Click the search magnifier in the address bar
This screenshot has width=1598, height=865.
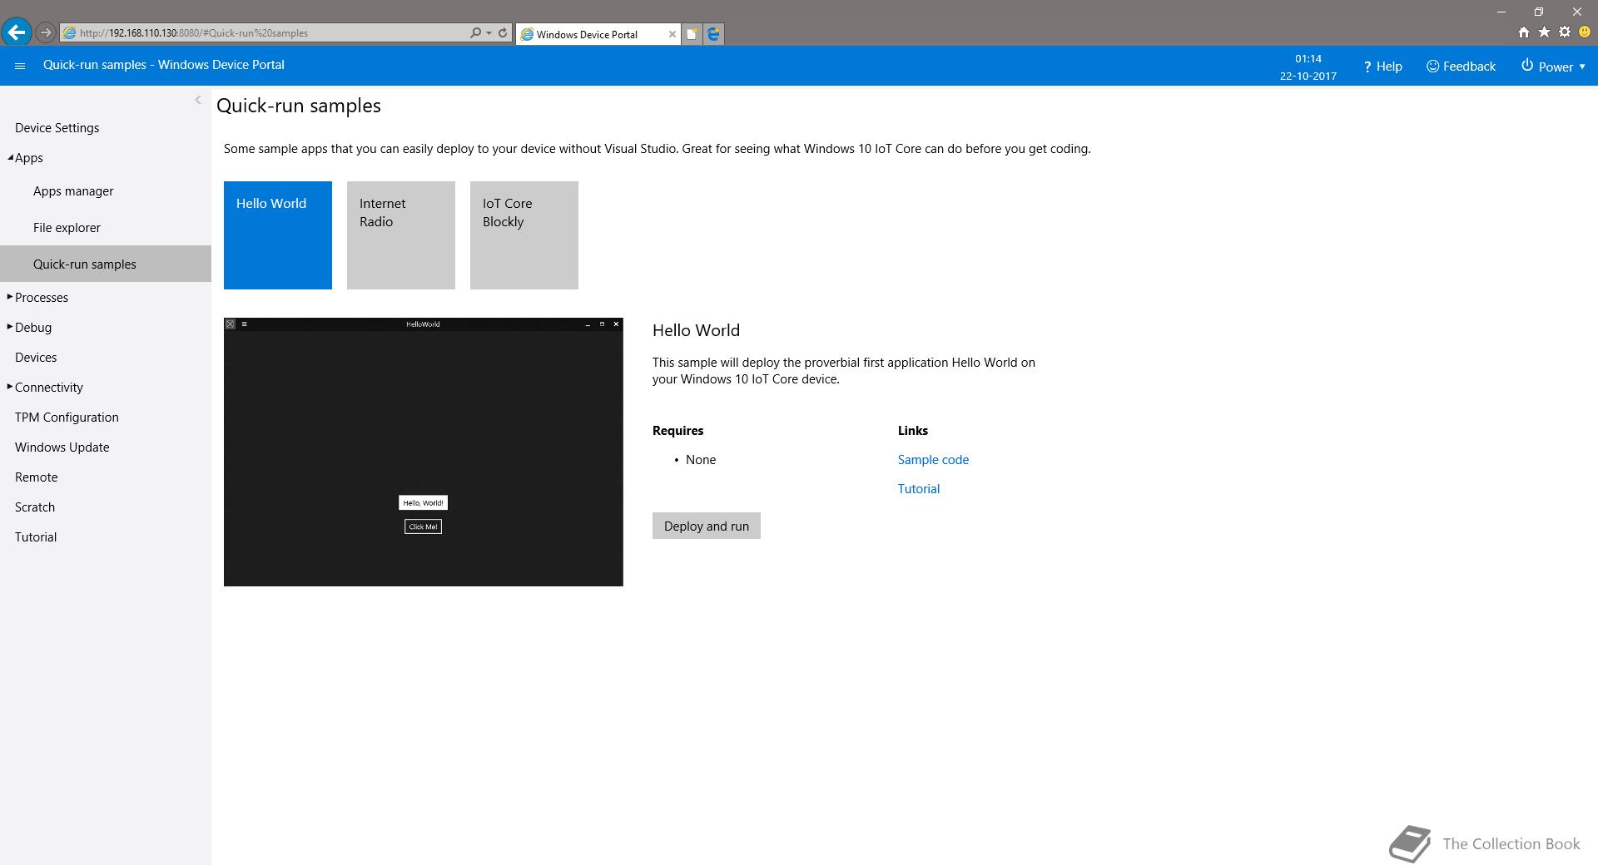[x=475, y=33]
